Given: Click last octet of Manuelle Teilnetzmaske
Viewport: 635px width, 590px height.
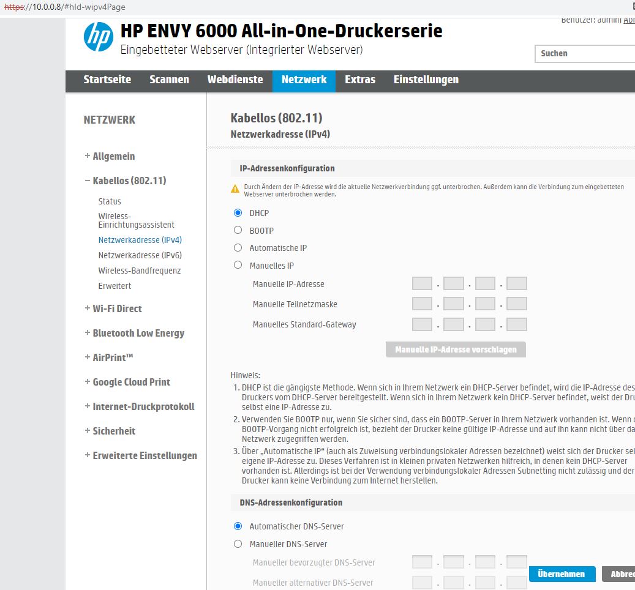Looking at the screenshot, I should click(x=517, y=304).
